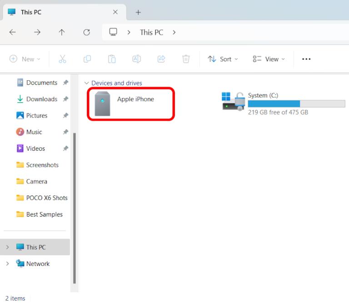Collapse the Devices and drives group

(87, 83)
